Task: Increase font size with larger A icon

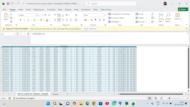Action: coord(45,15)
